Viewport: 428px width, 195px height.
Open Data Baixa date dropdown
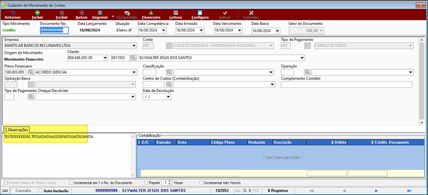pyautogui.click(x=277, y=31)
